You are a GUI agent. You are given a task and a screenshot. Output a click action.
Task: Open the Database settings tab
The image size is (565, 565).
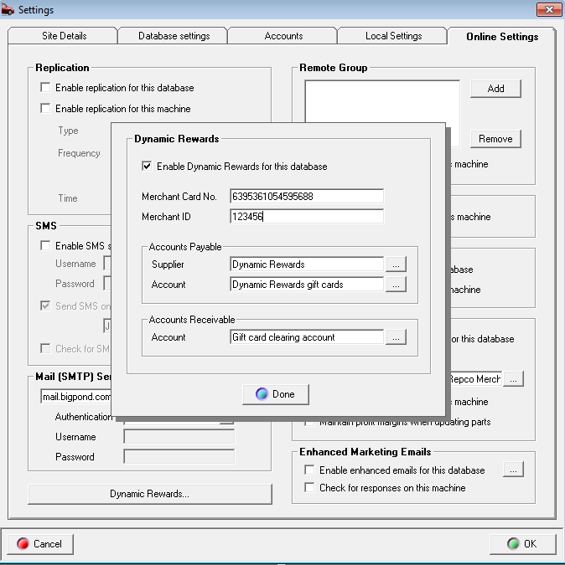tap(174, 36)
